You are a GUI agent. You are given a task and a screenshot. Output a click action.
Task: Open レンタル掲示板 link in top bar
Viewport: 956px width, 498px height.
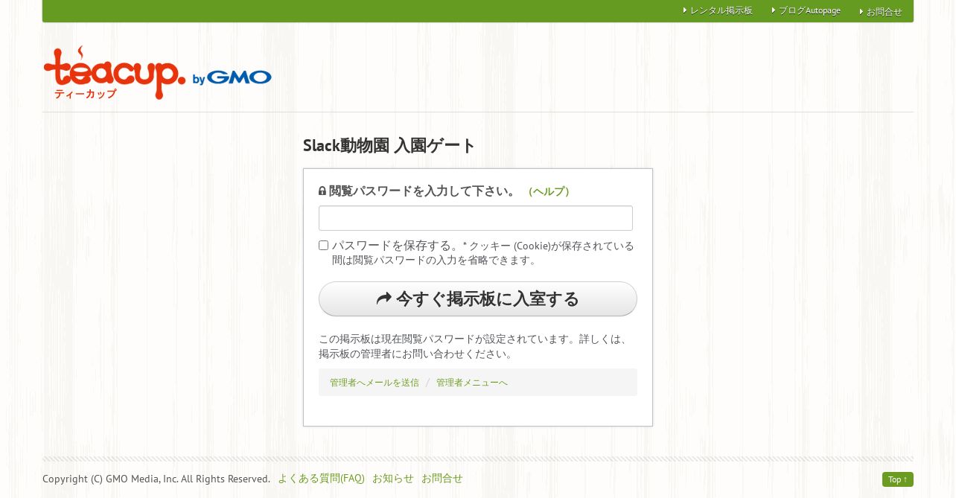click(721, 10)
